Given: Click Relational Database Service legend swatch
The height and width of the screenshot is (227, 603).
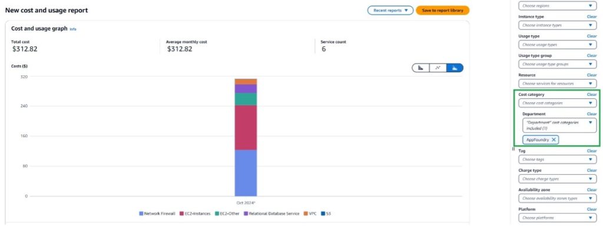Looking at the screenshot, I should click(246, 213).
